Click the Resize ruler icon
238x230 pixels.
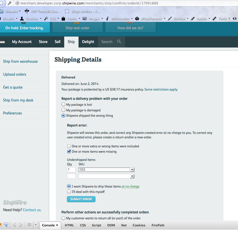click(193, 19)
